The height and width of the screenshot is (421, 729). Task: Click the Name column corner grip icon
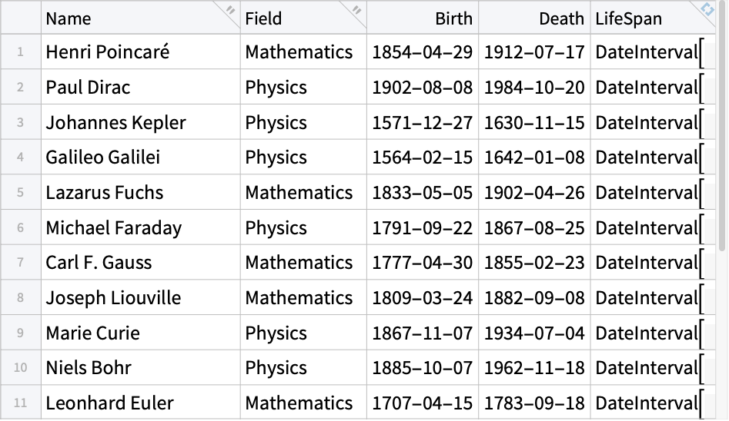(x=230, y=10)
